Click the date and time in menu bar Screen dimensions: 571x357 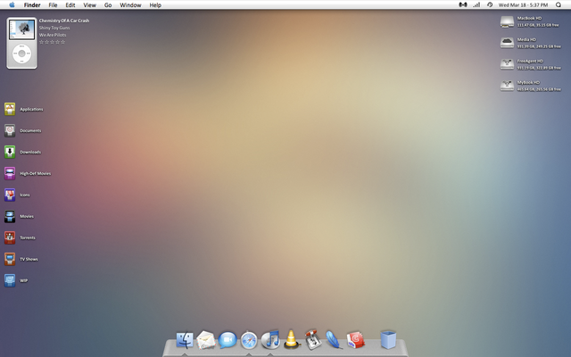(523, 4)
